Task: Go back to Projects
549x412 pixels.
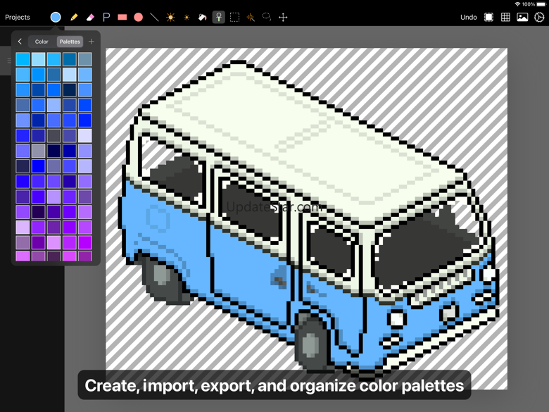Action: 18,17
